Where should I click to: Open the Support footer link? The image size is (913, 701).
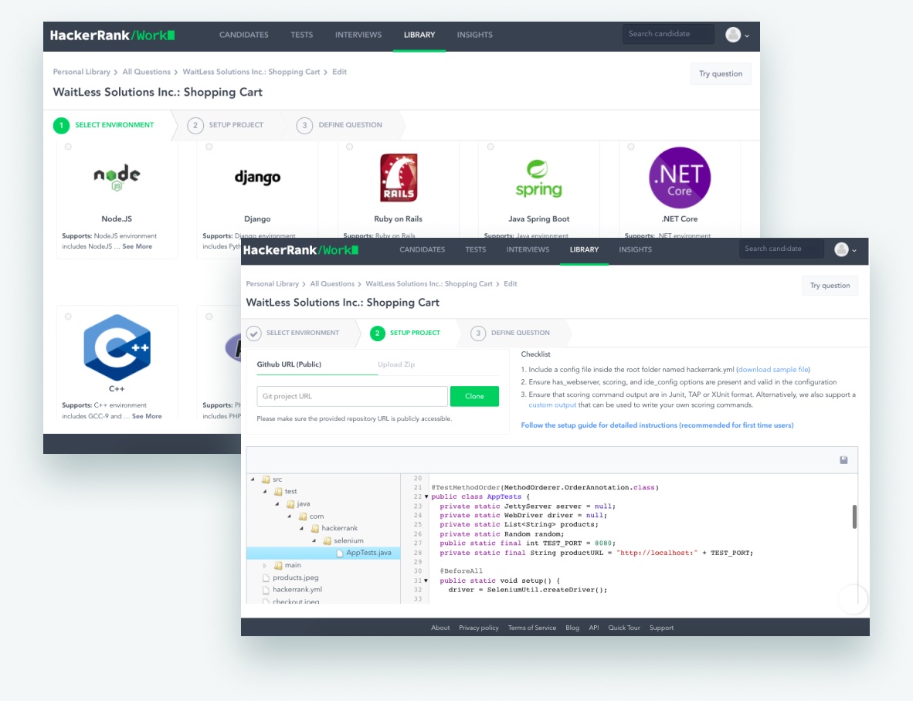(x=661, y=628)
